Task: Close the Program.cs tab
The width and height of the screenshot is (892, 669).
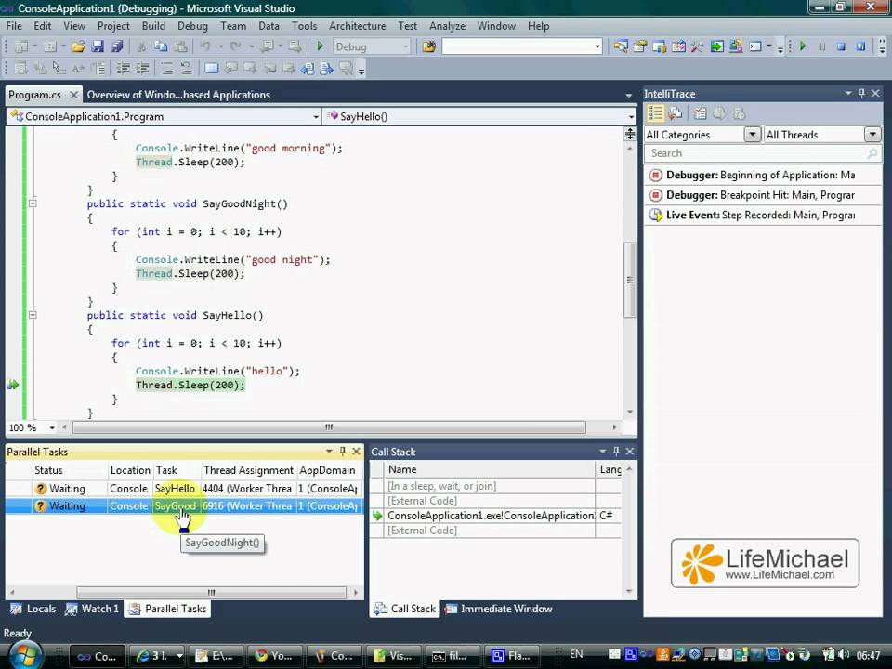Action: pyautogui.click(x=73, y=95)
